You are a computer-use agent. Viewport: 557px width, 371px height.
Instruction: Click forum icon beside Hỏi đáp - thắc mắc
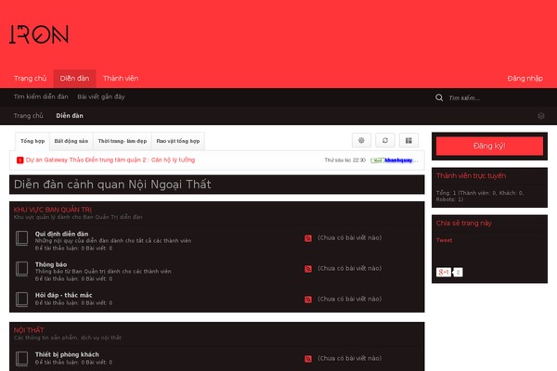pyautogui.click(x=22, y=300)
